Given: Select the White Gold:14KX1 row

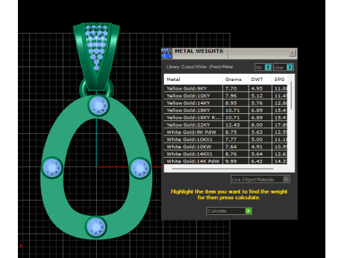Looking at the screenshot, I should point(226,154).
